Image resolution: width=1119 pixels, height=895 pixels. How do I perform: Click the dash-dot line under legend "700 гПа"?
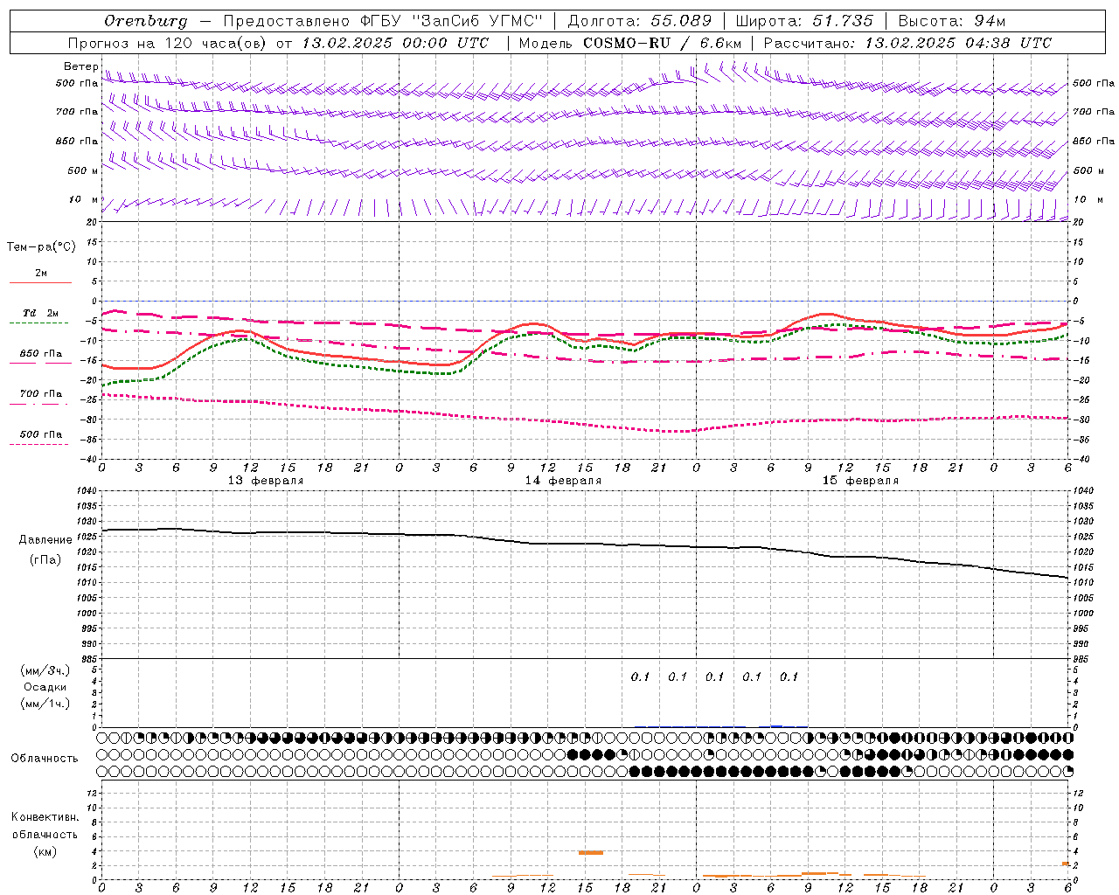[40, 404]
